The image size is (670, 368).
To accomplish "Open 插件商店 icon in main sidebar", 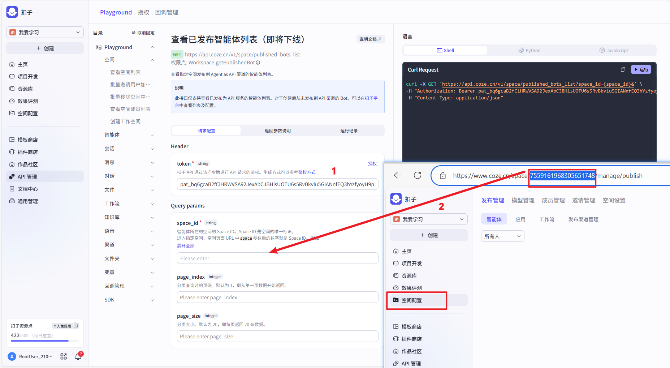I will click(12, 152).
